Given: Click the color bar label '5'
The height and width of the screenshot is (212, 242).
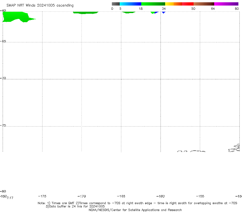Looking at the screenshot, I should click(x=120, y=8).
